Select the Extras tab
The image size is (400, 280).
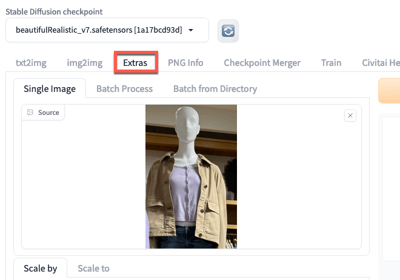(135, 63)
